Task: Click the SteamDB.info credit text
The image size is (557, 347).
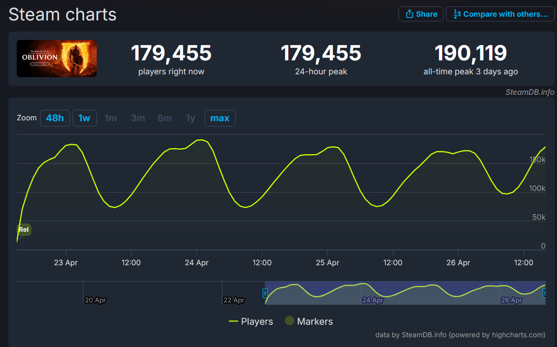Action: pos(530,92)
